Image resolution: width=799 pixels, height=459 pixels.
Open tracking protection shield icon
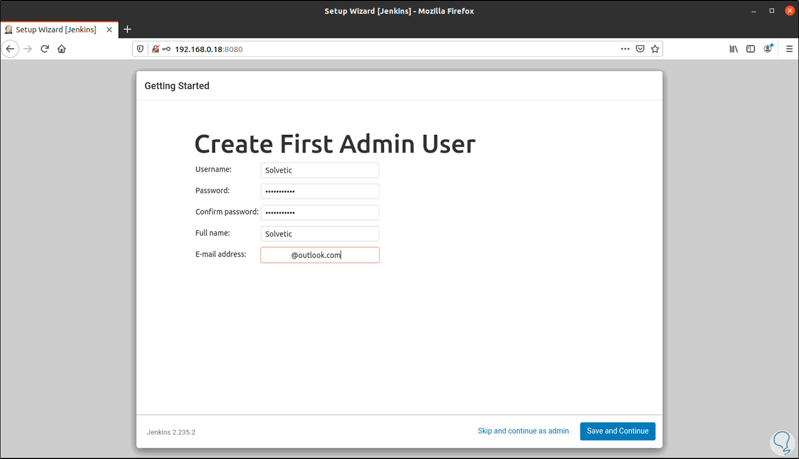tap(140, 49)
